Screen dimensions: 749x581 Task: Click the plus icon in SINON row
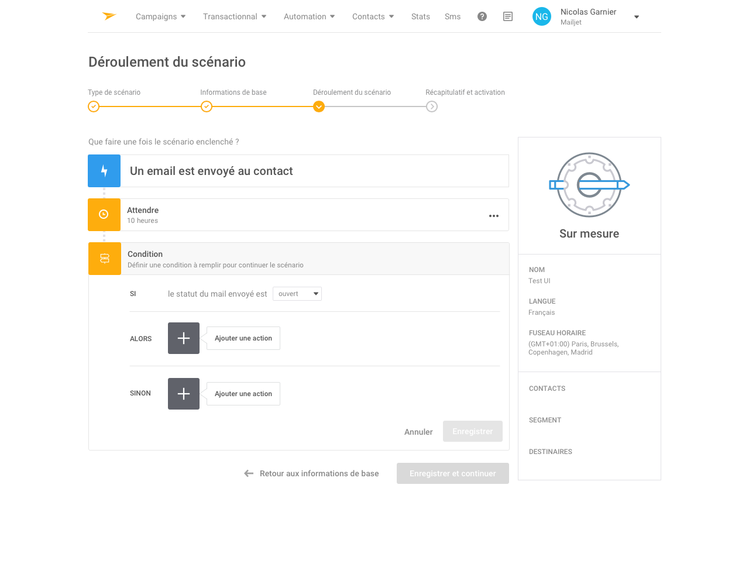[x=184, y=394]
